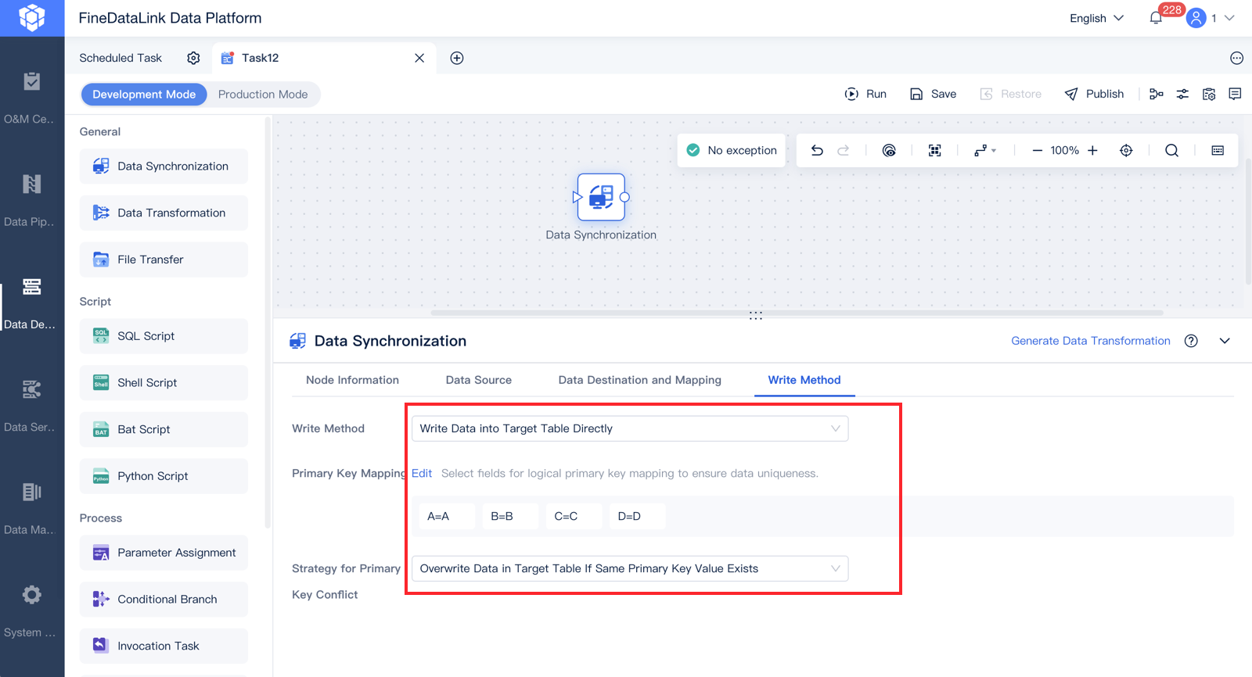Click the Scheduled Task settings gear
Viewport: 1252px width, 677px height.
point(193,58)
